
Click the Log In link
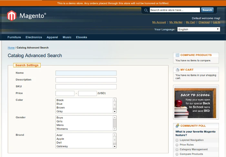(x=217, y=22)
